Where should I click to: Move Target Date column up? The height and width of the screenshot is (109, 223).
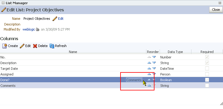[x=149, y=69]
